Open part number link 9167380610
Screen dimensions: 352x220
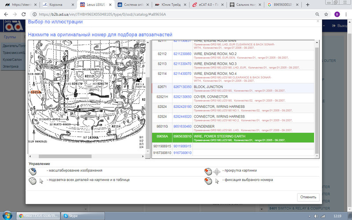[x=182, y=153]
